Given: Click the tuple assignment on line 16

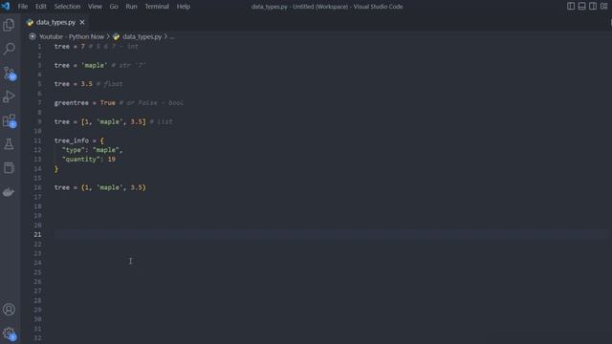Looking at the screenshot, I should point(99,187).
